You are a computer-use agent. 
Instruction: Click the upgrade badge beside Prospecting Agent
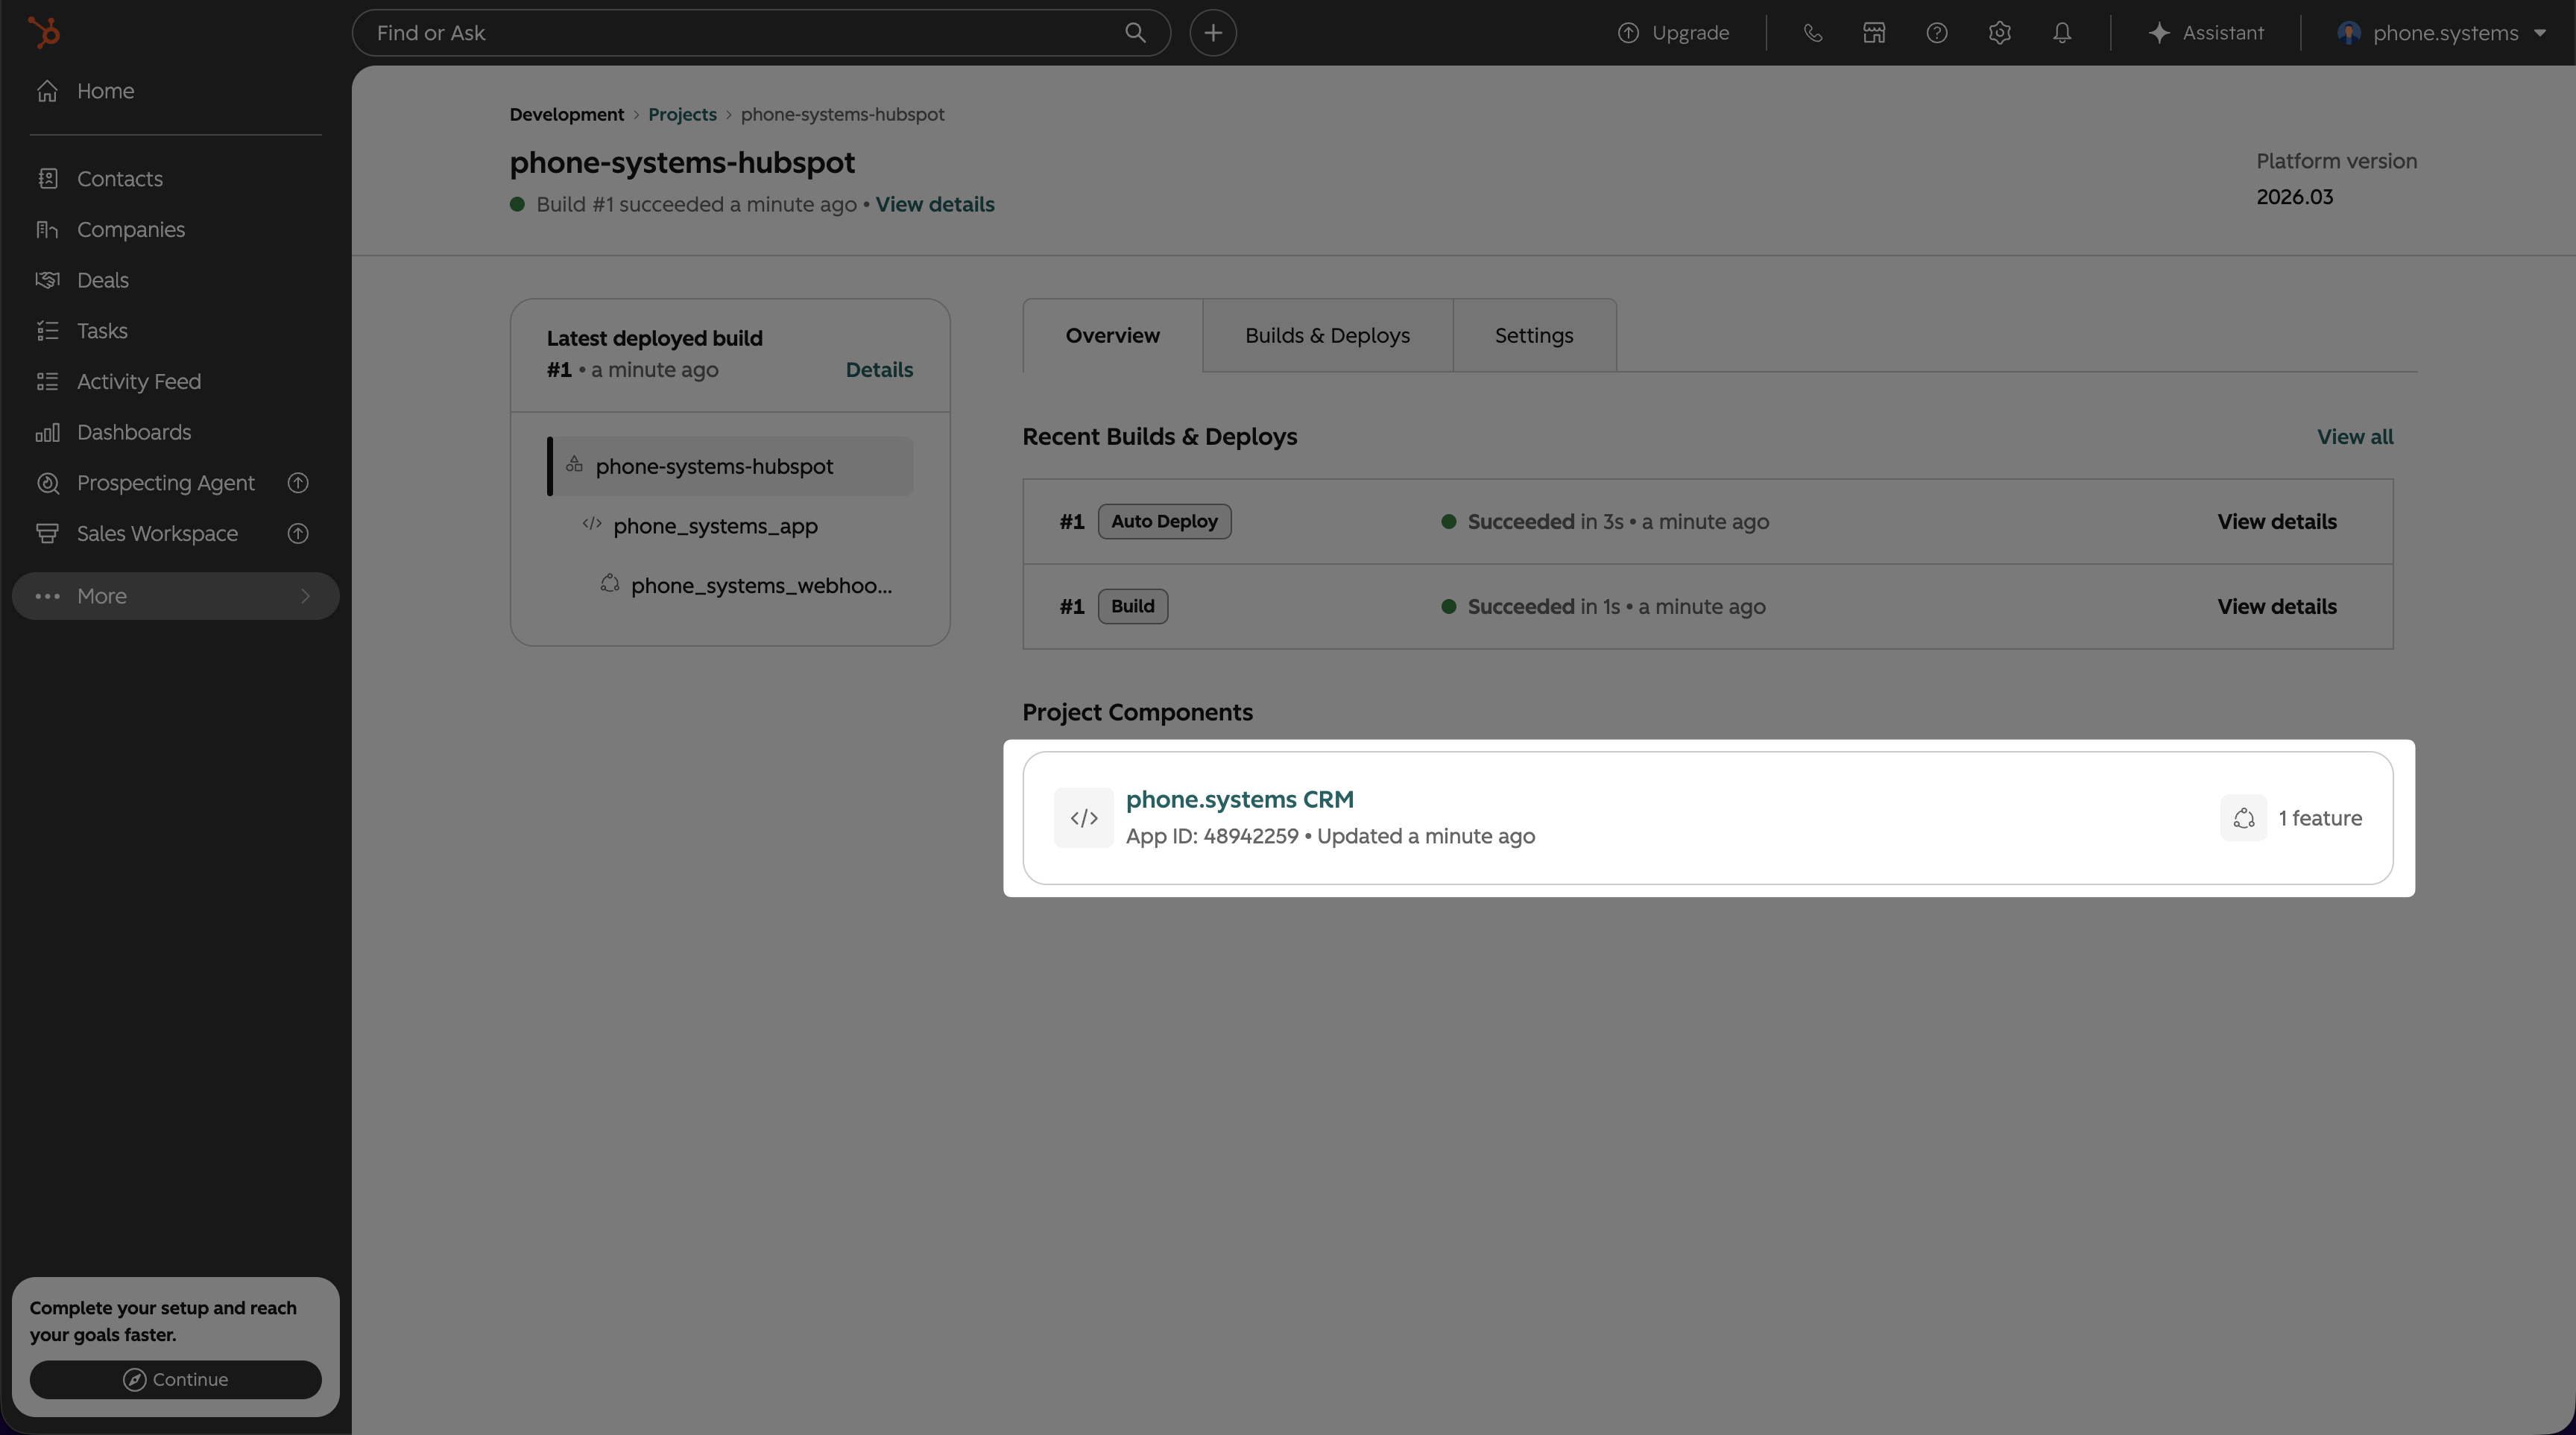click(298, 483)
